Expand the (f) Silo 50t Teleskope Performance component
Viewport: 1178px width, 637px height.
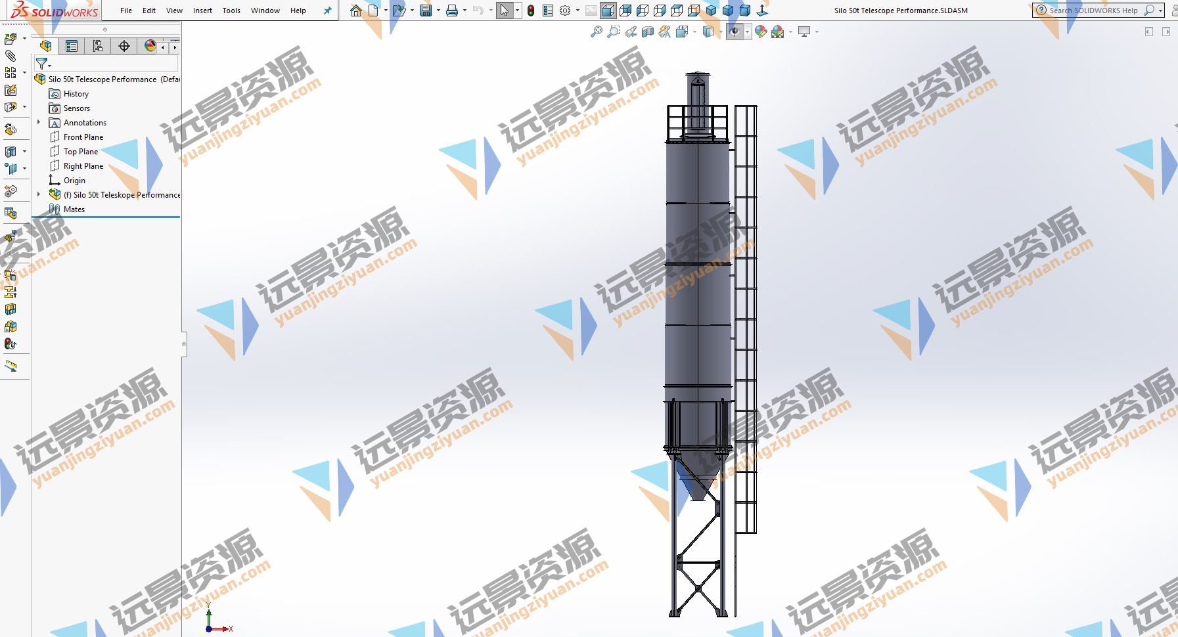tap(39, 194)
